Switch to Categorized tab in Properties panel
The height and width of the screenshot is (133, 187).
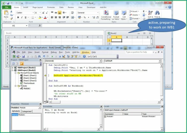tap(27, 111)
